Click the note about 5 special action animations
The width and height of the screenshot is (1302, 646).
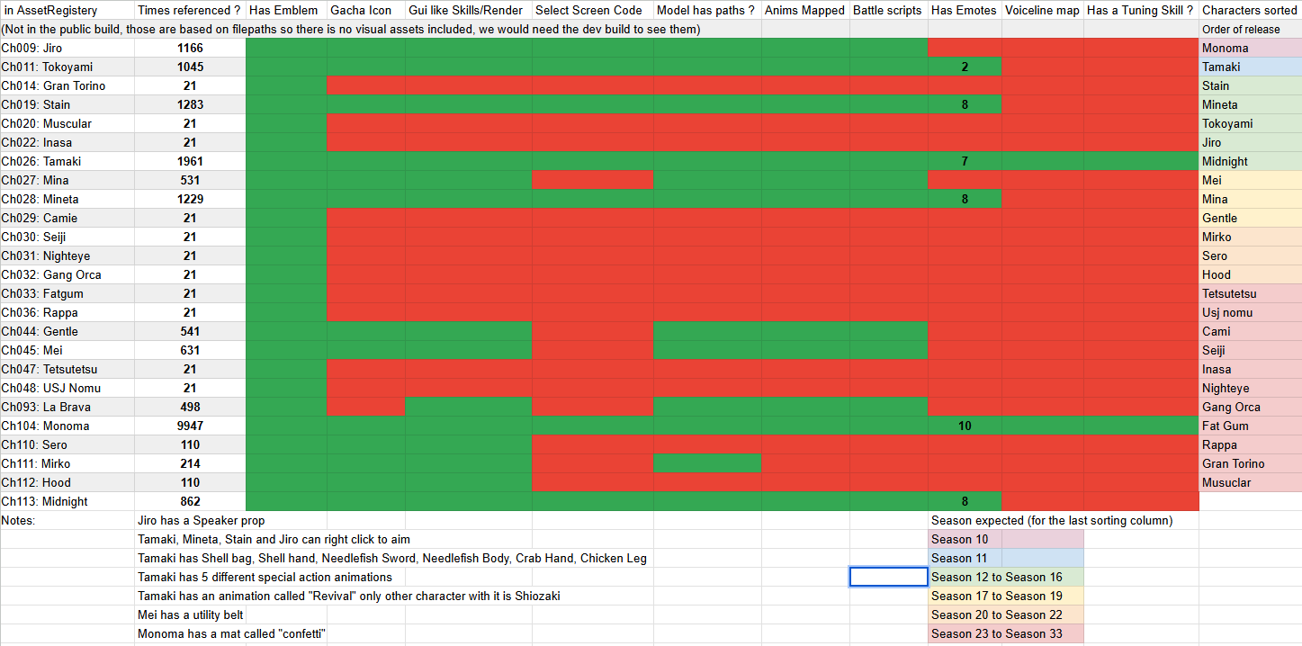coord(265,577)
